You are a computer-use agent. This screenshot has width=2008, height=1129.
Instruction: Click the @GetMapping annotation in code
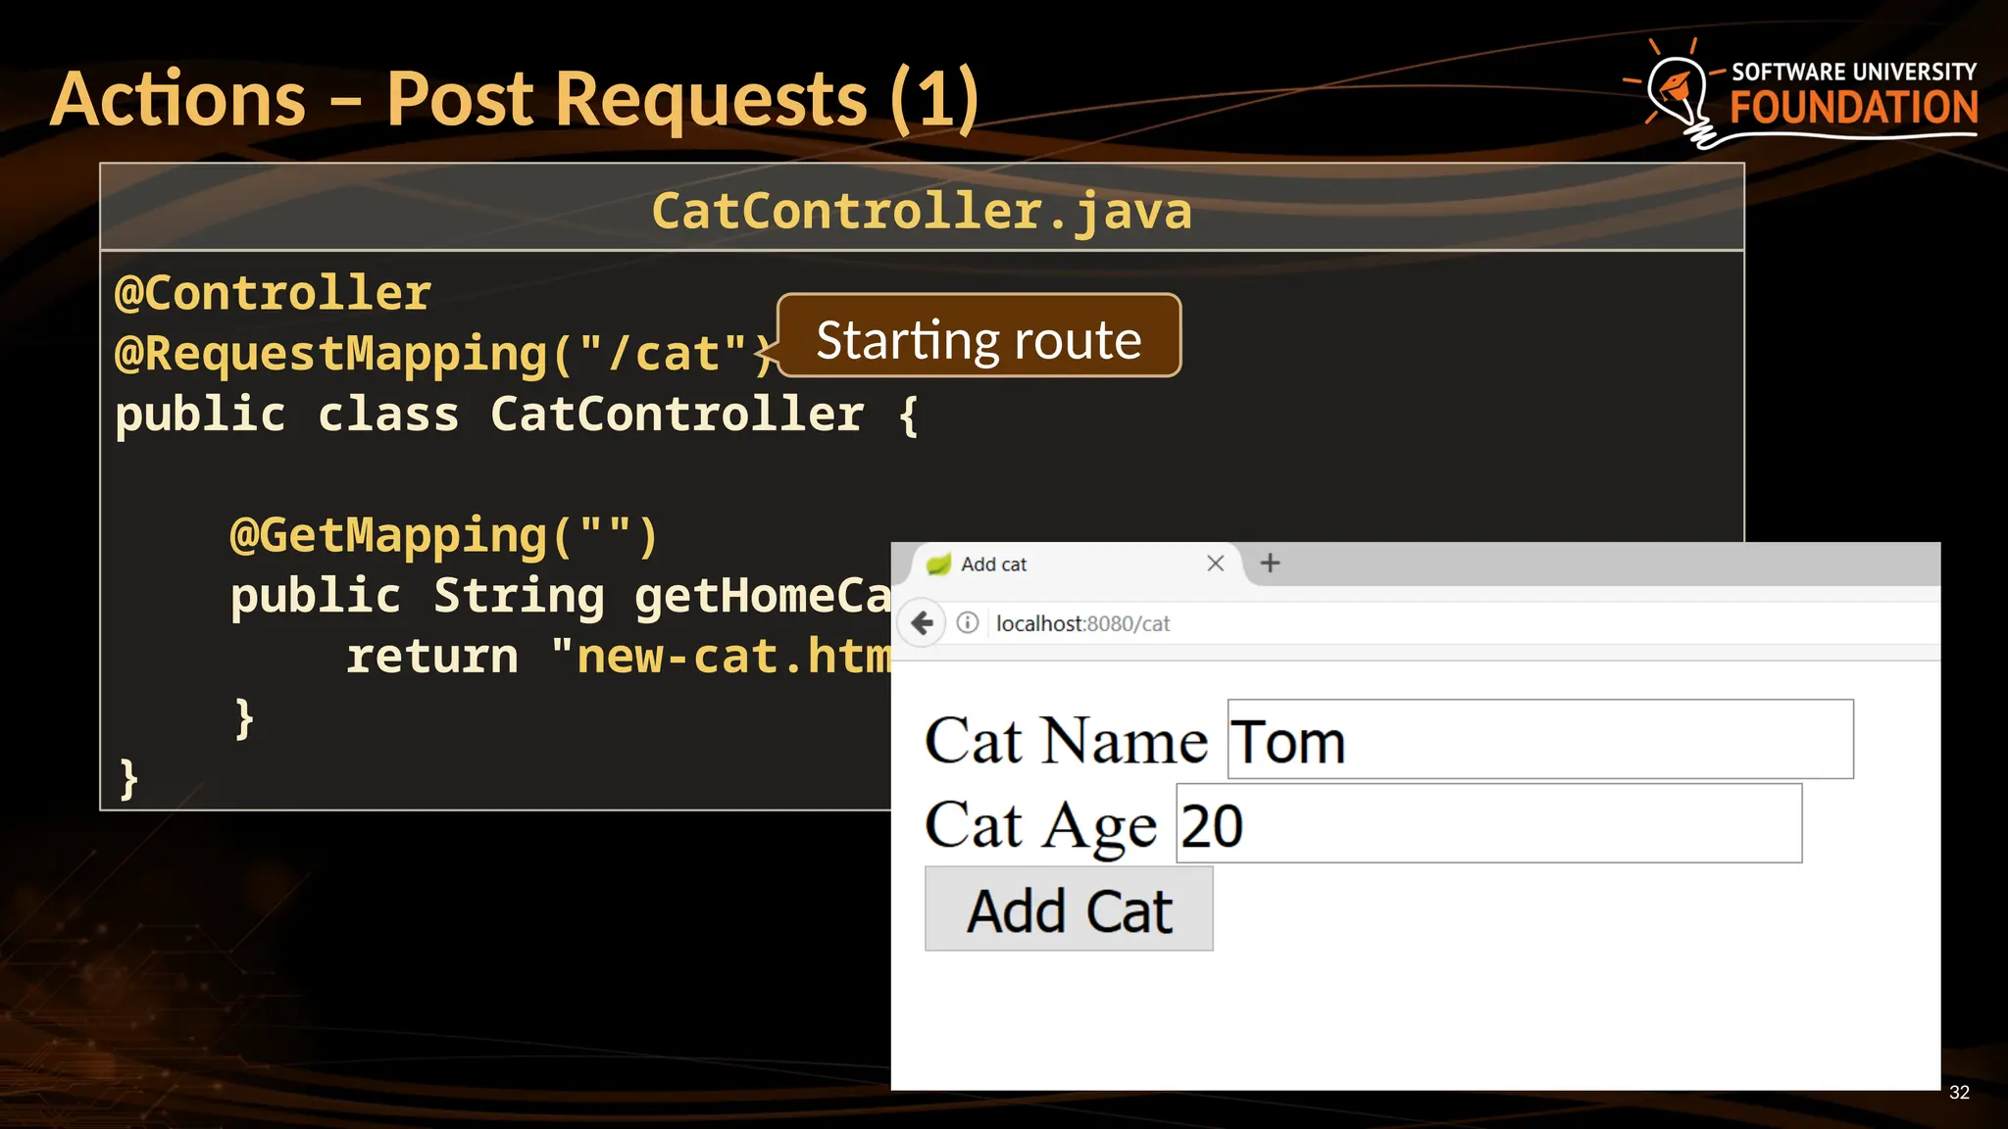[x=443, y=535]
